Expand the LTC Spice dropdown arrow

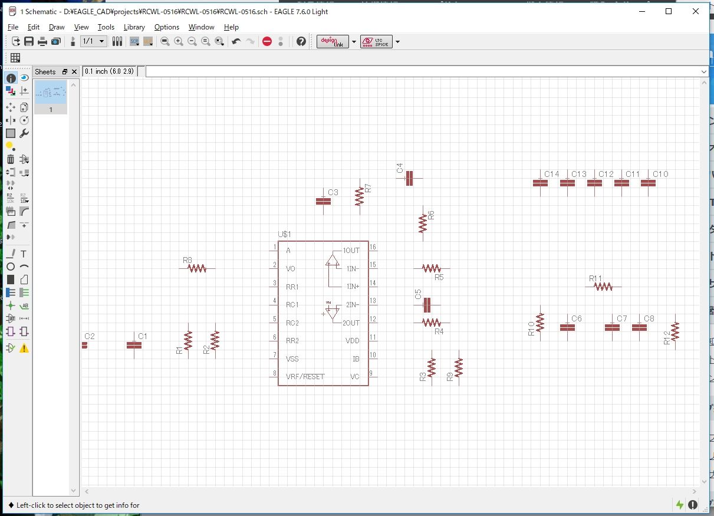click(398, 41)
